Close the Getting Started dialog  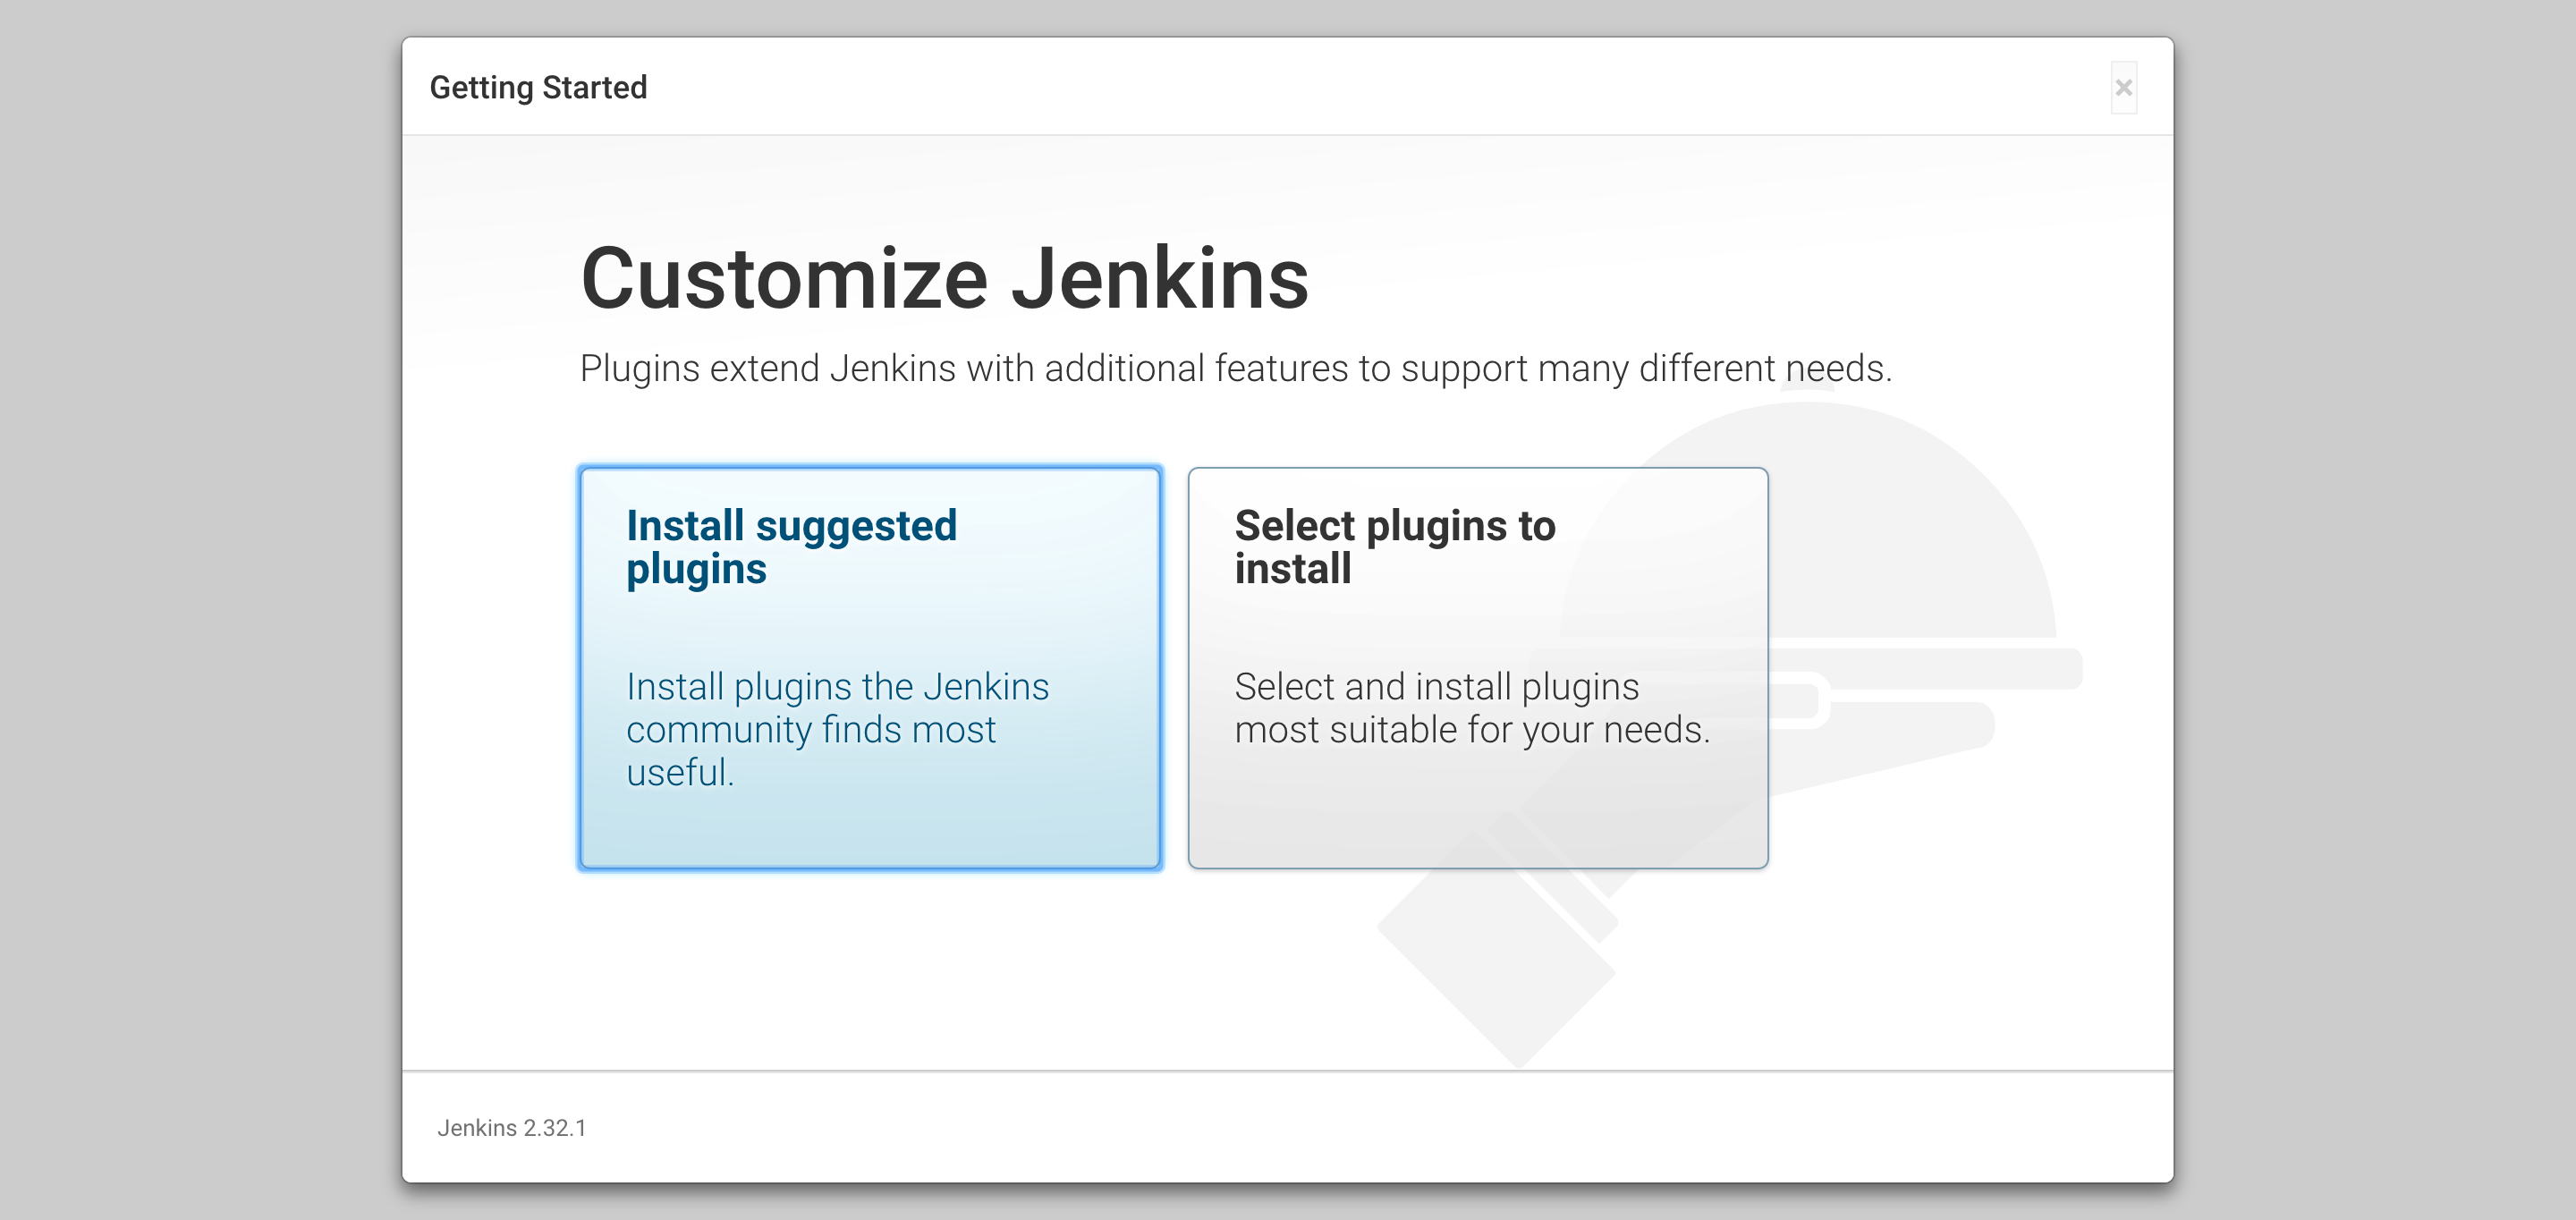click(2123, 88)
